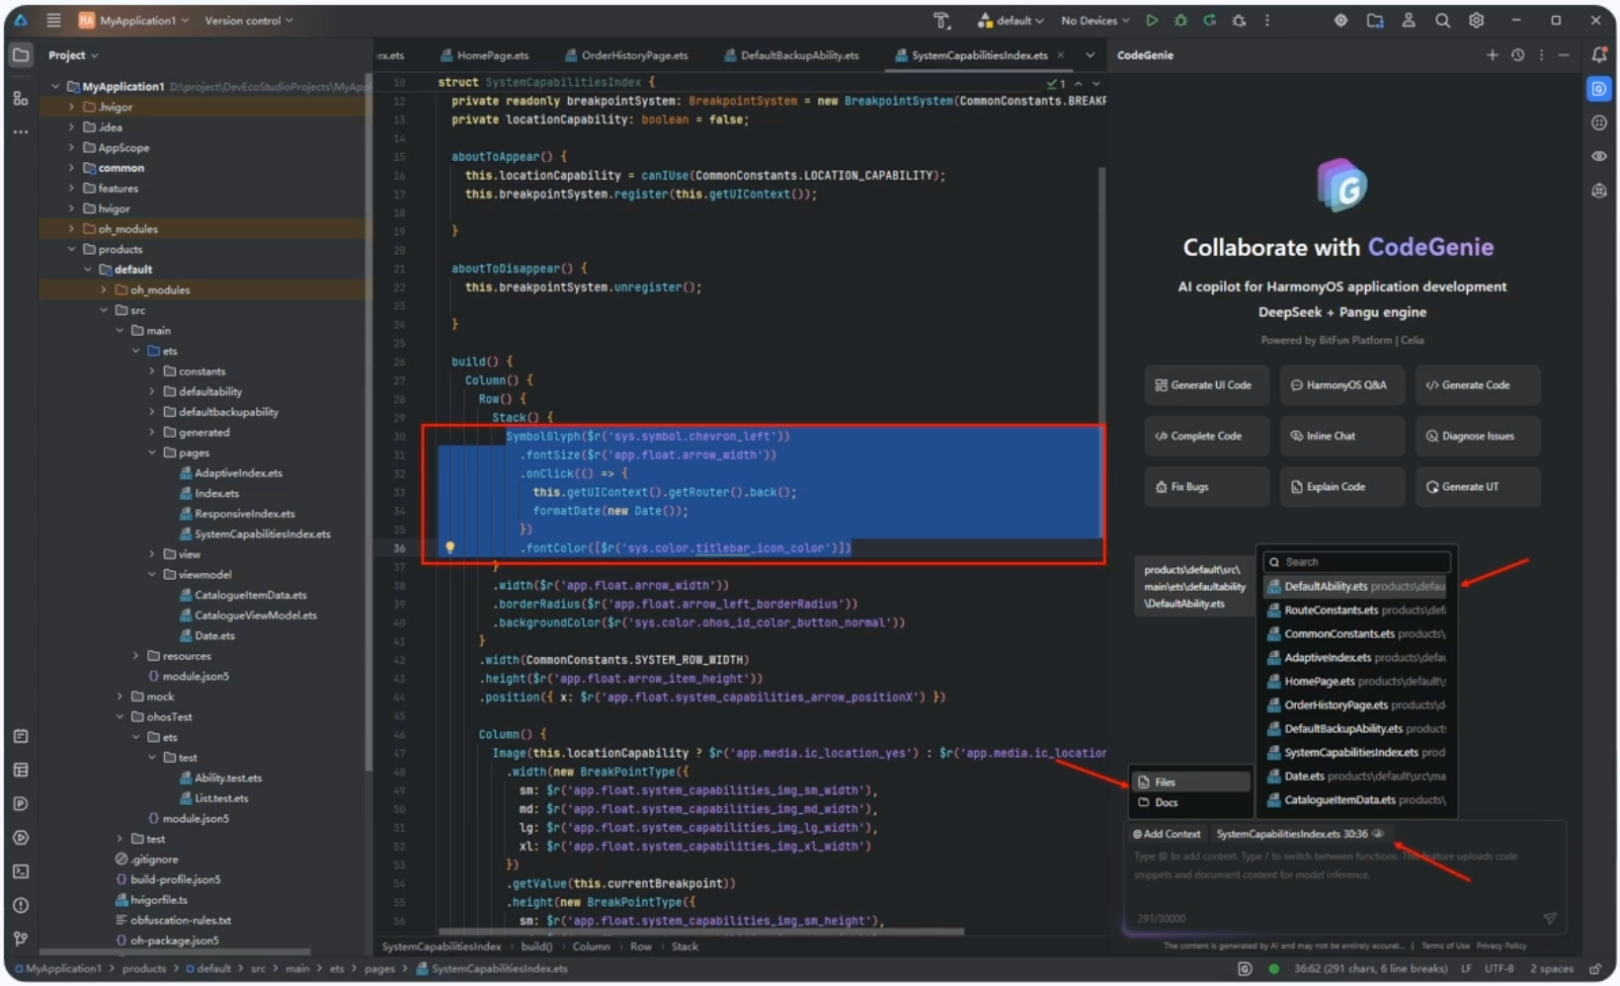Switch to the HomePage.ets tab

click(x=484, y=55)
